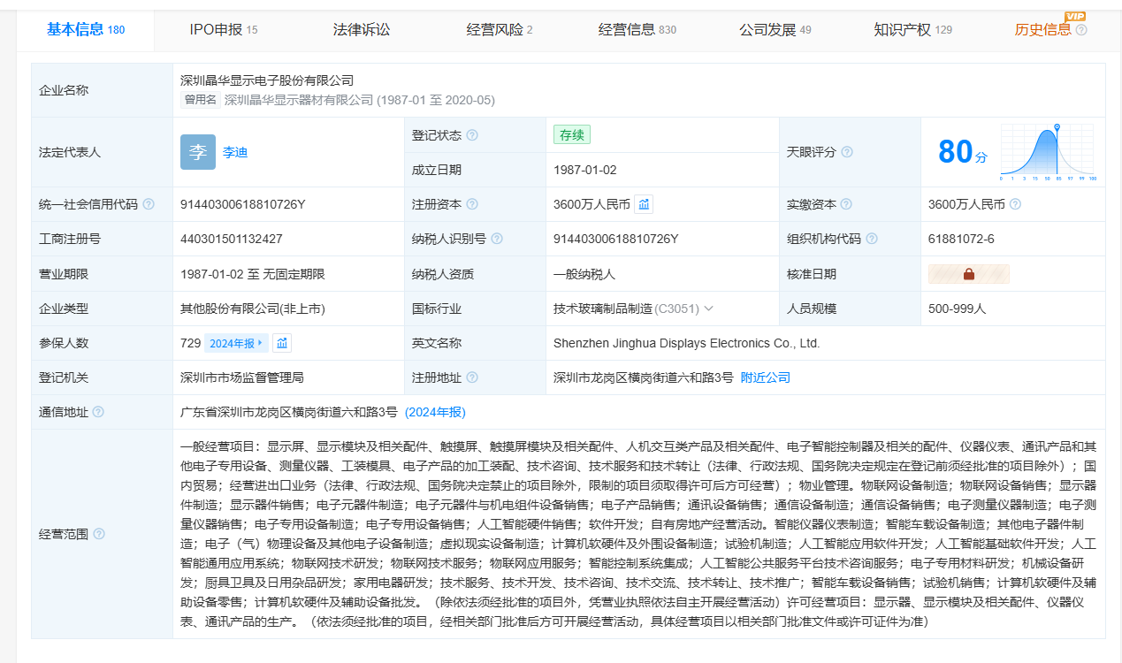Screen dimensions: 1122x663
Task: Expand the 2024年报 tag next to 729
Action: pos(236,343)
